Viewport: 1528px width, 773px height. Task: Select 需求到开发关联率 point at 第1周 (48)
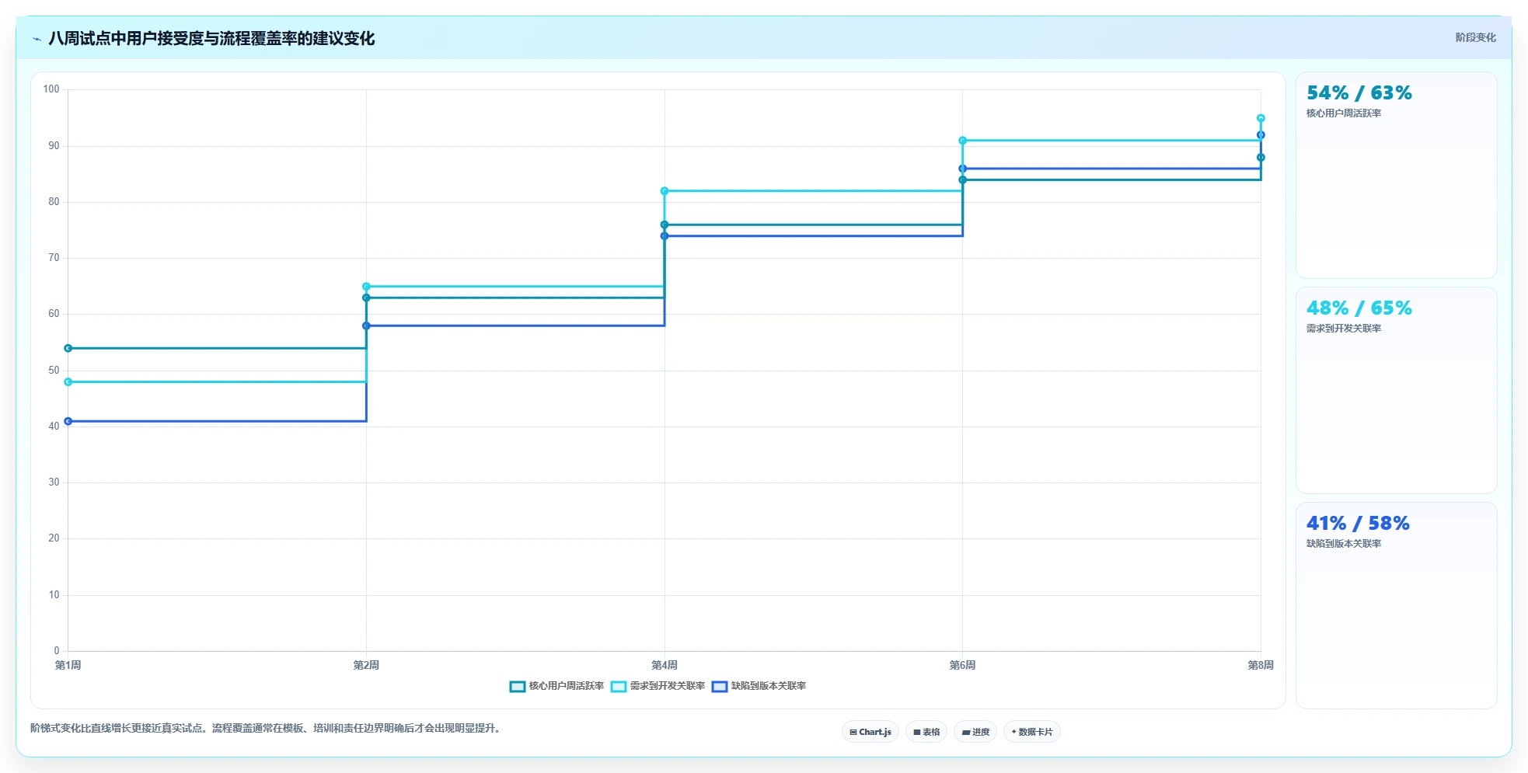pyautogui.click(x=68, y=382)
